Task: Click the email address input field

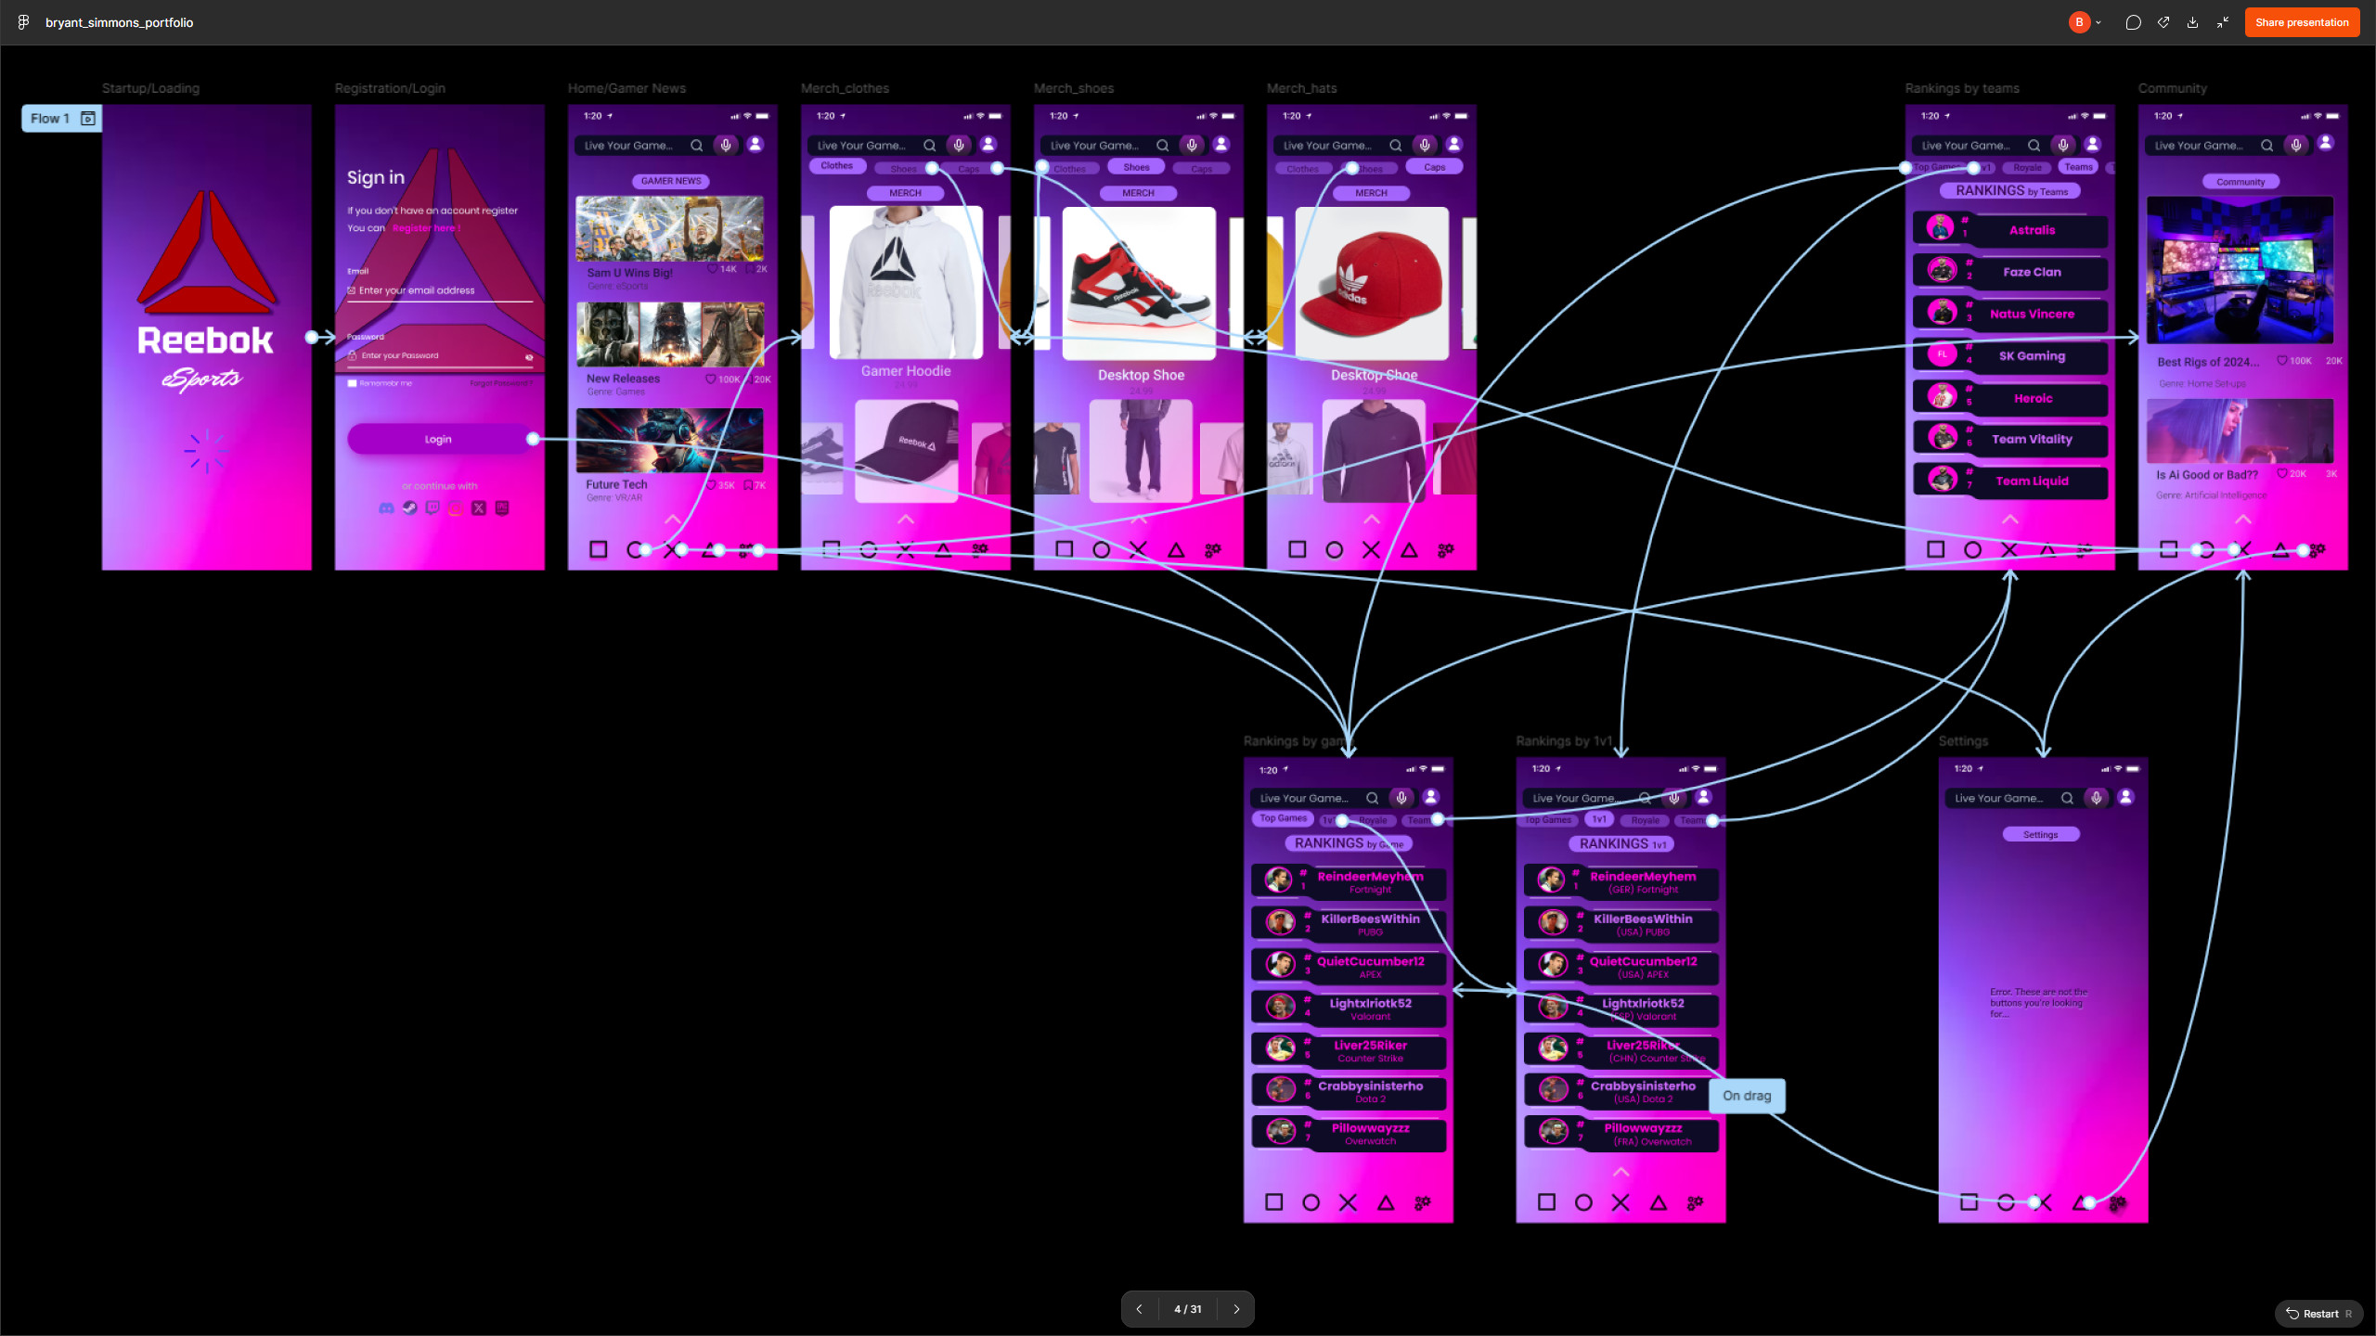Action: [440, 290]
